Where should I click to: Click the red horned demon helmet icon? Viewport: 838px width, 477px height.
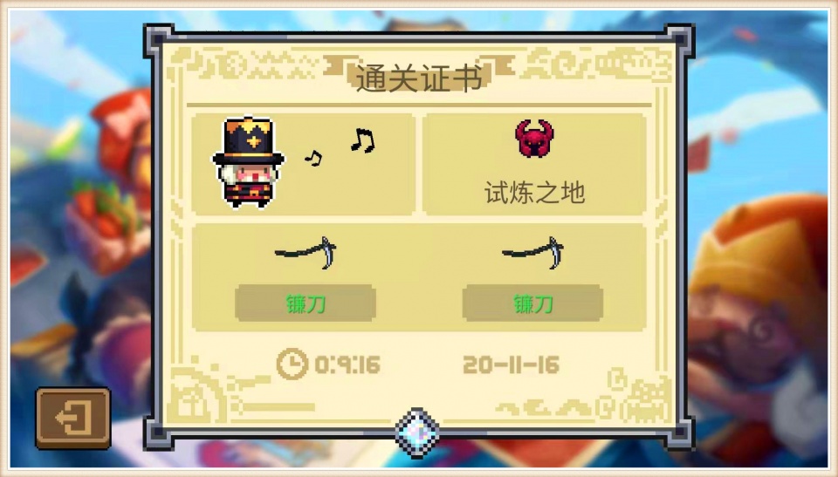[534, 139]
